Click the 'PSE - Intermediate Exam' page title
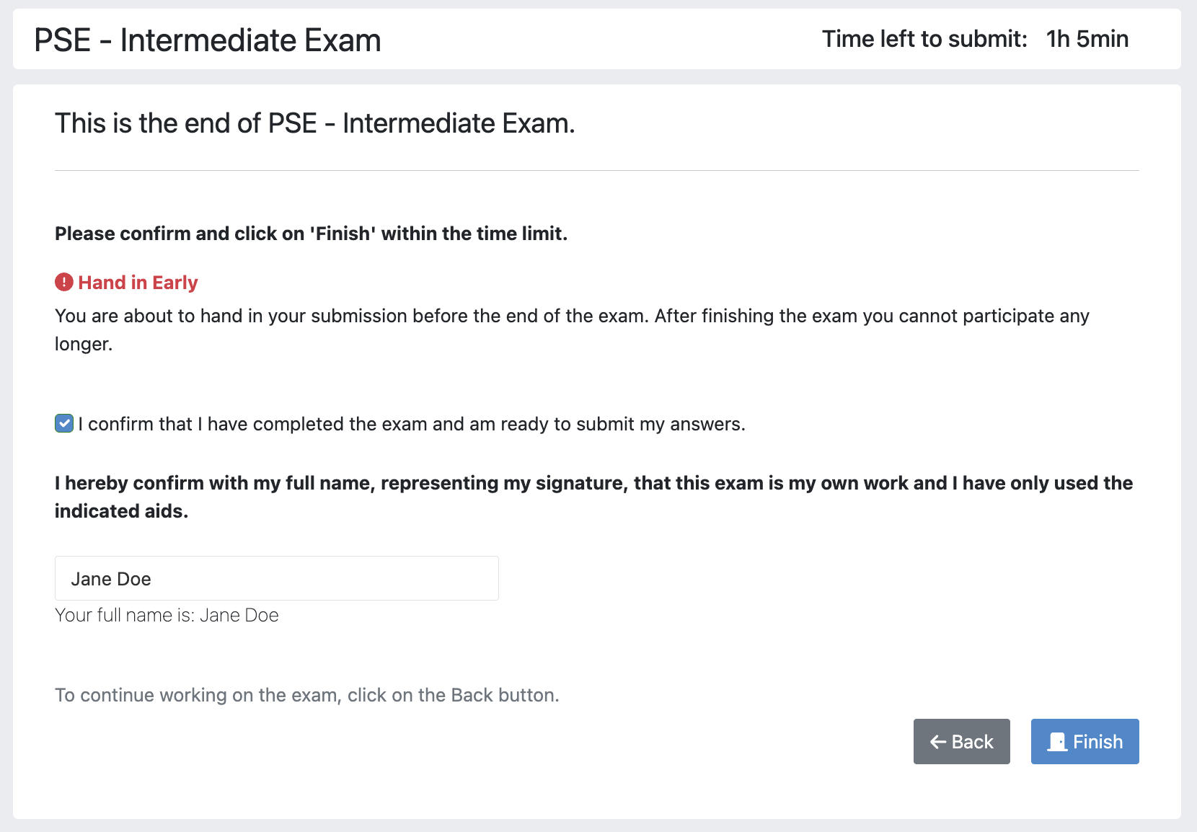Image resolution: width=1197 pixels, height=832 pixels. [208, 40]
